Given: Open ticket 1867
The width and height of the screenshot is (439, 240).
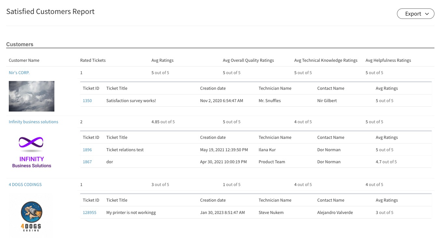Looking at the screenshot, I should pos(87,162).
